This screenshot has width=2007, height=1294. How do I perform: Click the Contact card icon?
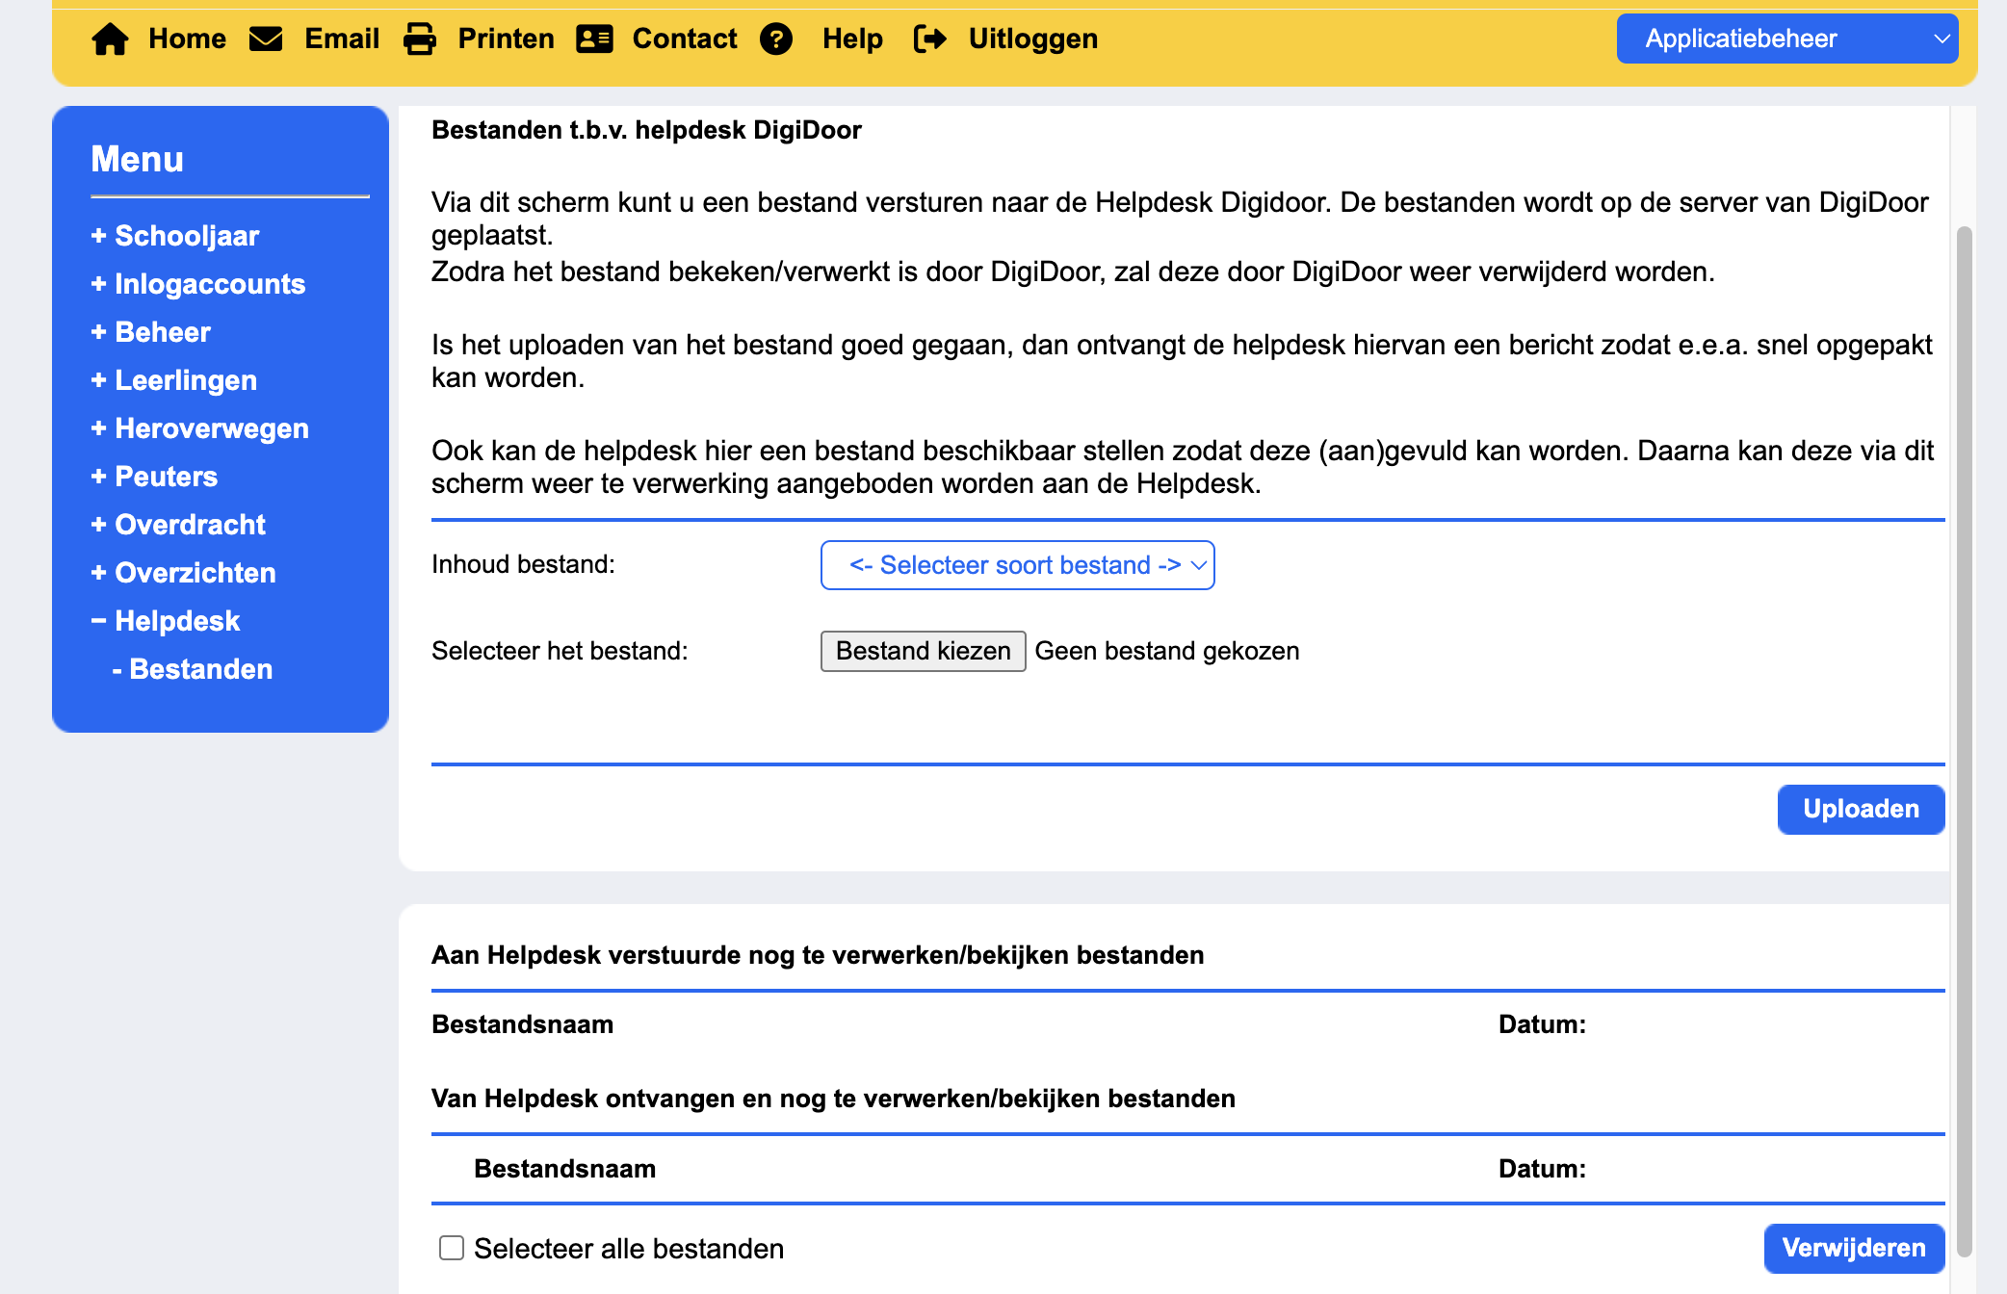(x=595, y=39)
